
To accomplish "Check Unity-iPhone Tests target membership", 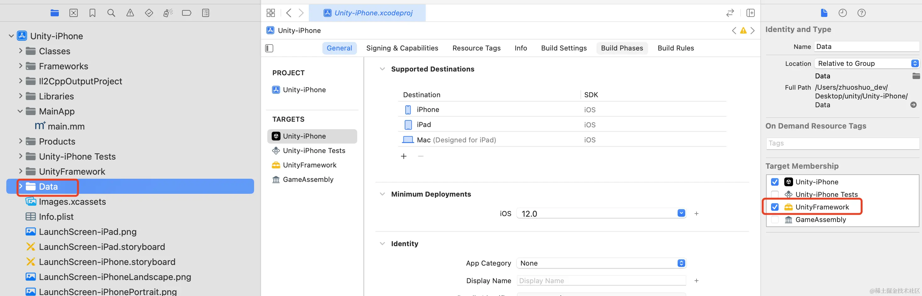I will pos(775,195).
